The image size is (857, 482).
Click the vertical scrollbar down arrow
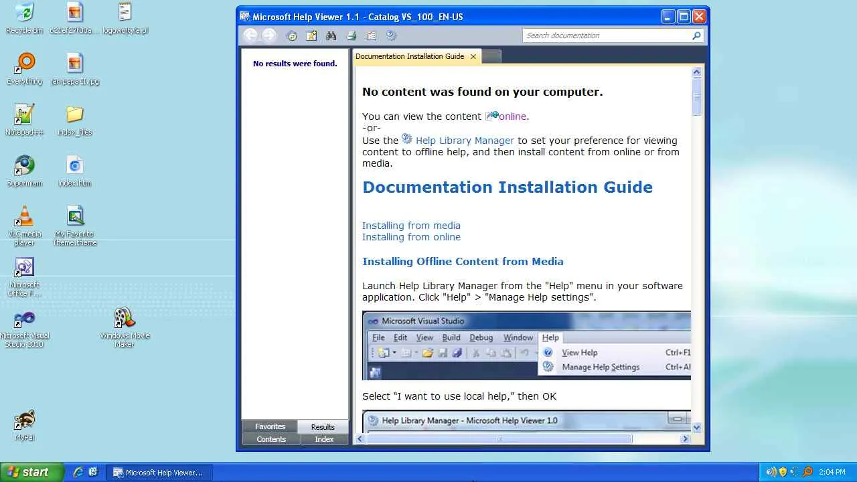click(x=696, y=427)
